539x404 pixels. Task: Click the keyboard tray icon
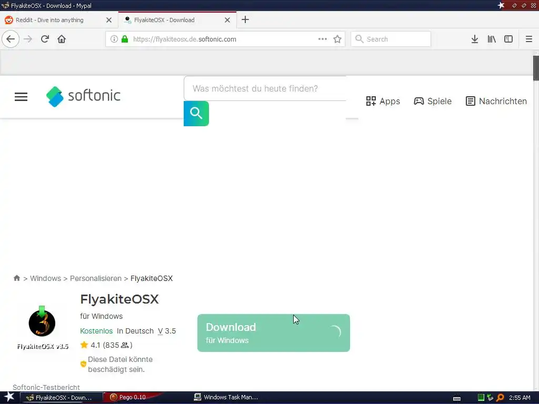[x=457, y=398]
